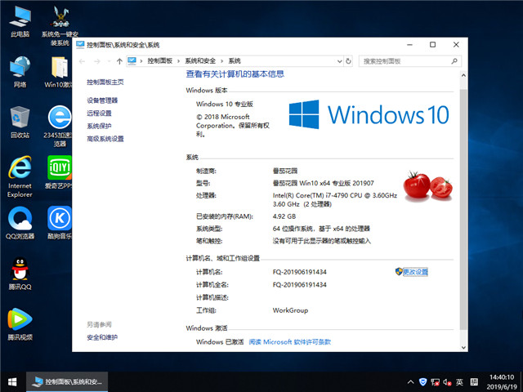
Task: Select the Win10激活 folder icon
Action: point(59,72)
